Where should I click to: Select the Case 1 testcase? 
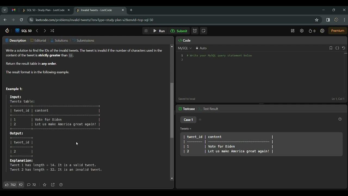click(188, 120)
